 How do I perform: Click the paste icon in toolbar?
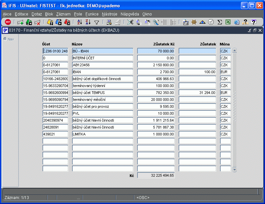tap(147, 22)
